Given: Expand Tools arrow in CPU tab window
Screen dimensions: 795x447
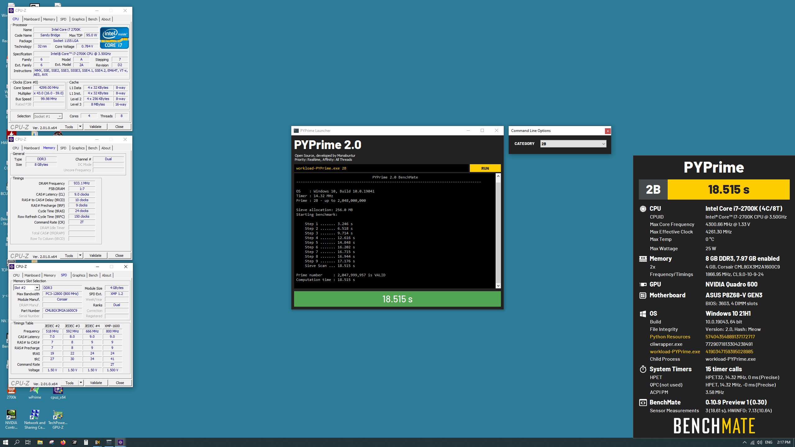Looking at the screenshot, I should (x=80, y=127).
